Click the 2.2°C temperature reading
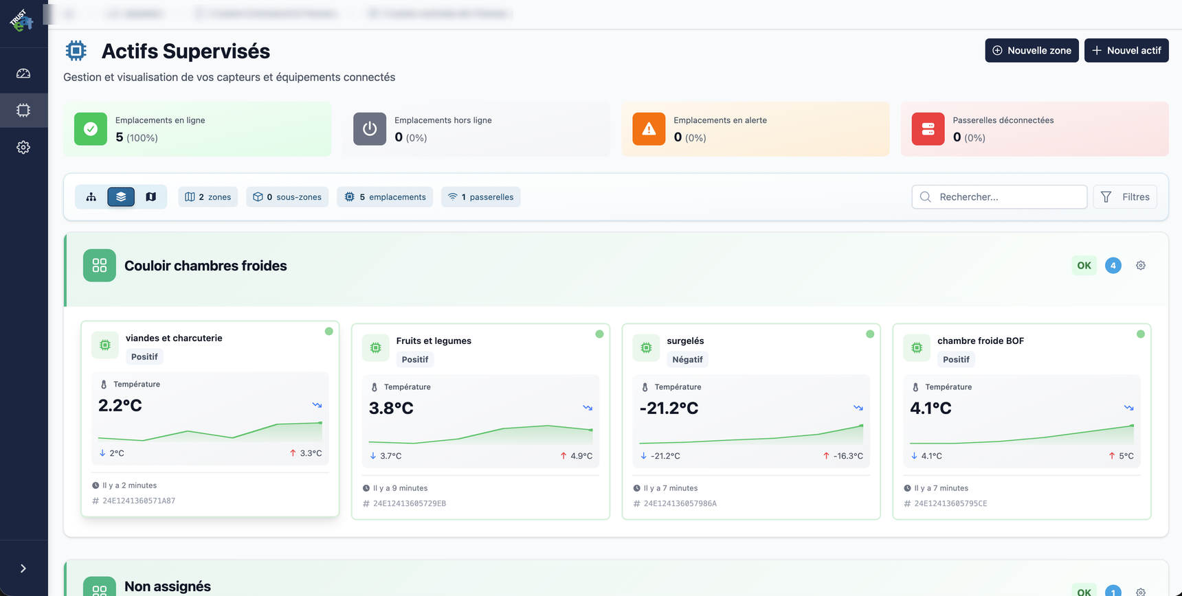This screenshot has height=596, width=1182. tap(120, 406)
